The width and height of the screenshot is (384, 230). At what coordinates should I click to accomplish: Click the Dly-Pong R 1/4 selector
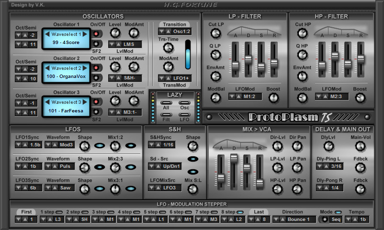(329, 188)
